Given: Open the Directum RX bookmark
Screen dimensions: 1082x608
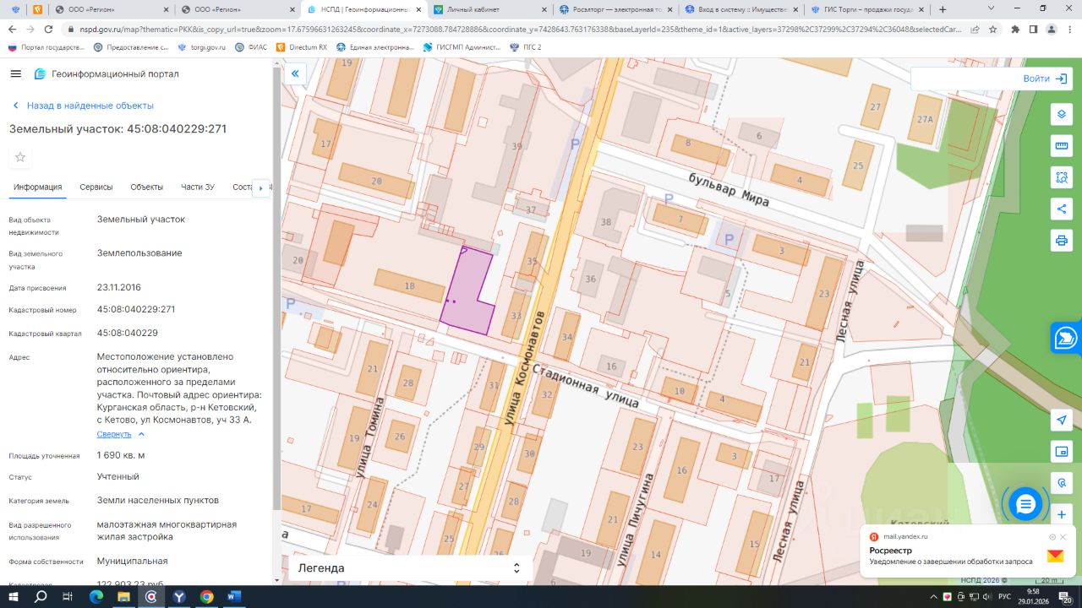Looking at the screenshot, I should coord(302,47).
